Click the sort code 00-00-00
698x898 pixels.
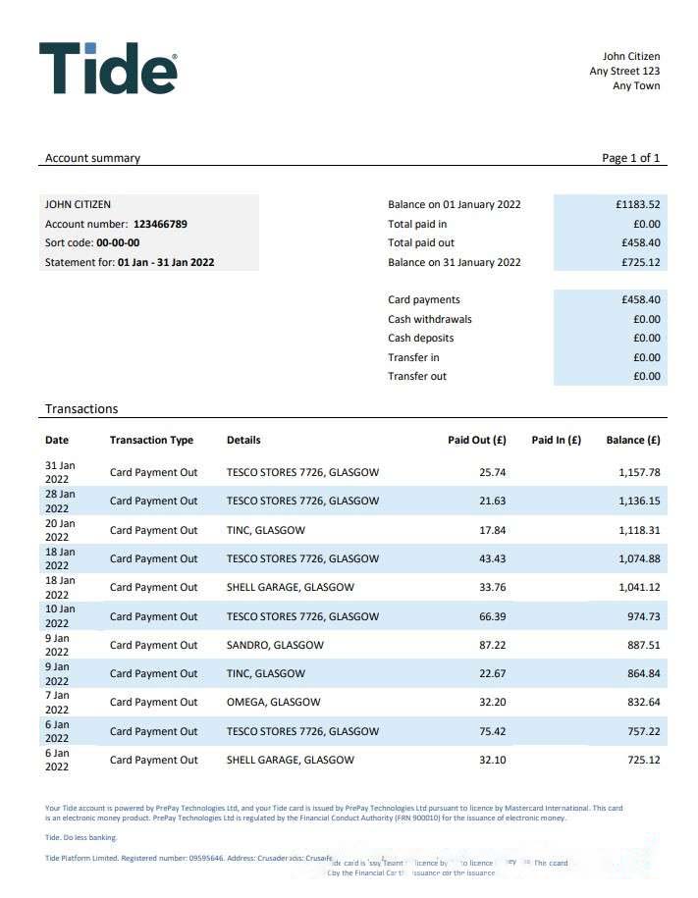pyautogui.click(x=118, y=242)
